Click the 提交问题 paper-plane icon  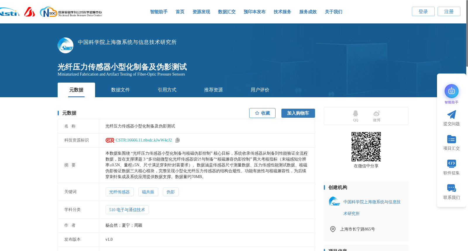(x=452, y=115)
